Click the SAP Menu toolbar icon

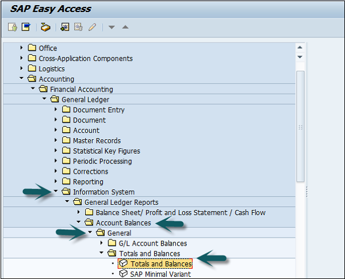pos(25,27)
